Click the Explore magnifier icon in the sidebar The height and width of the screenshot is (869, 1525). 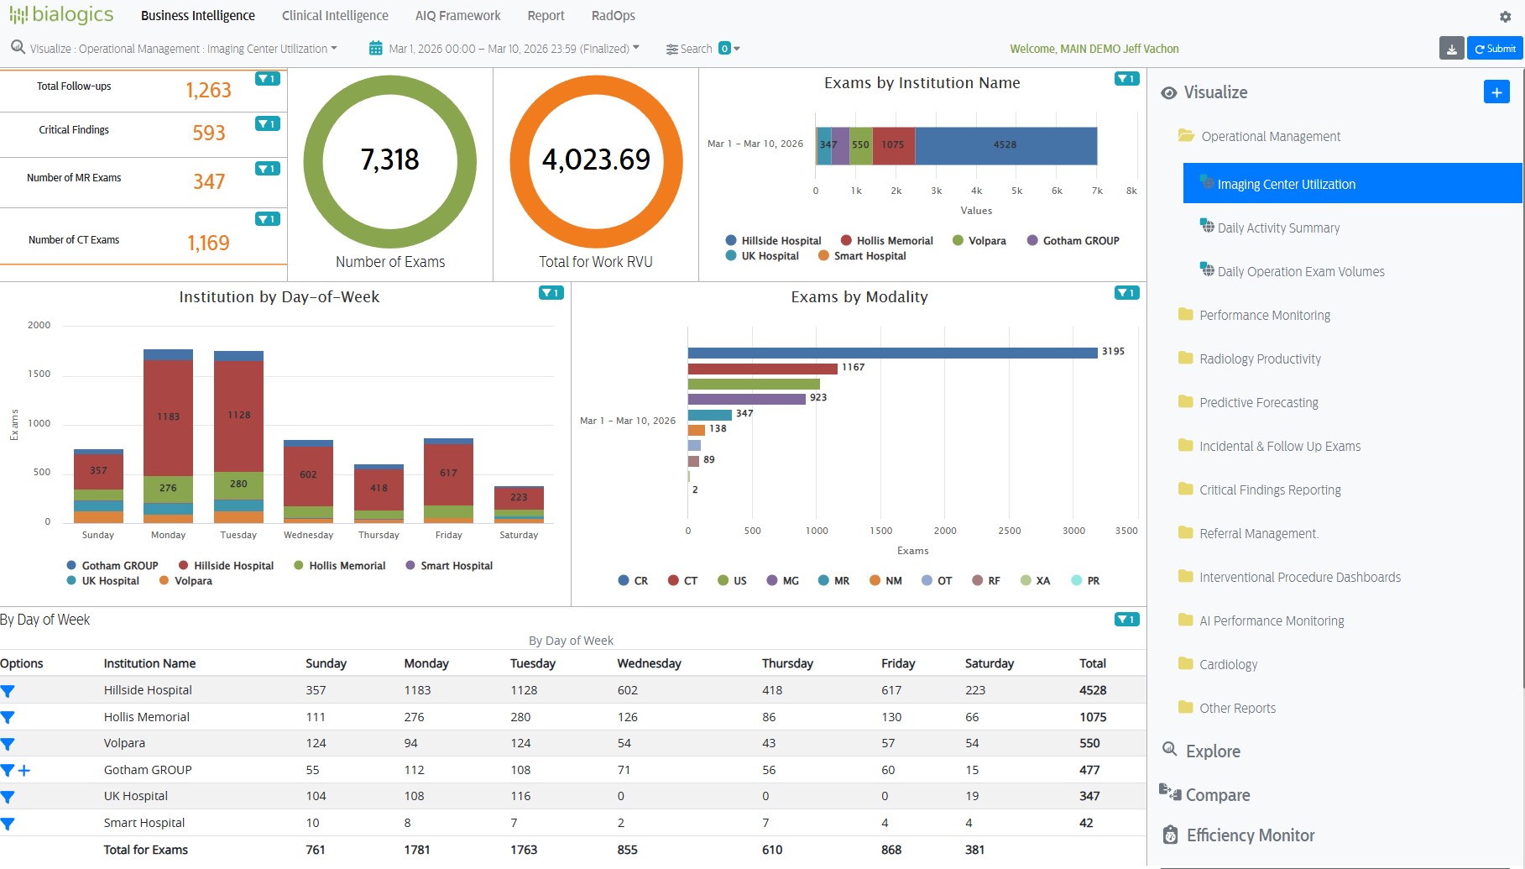(x=1170, y=750)
